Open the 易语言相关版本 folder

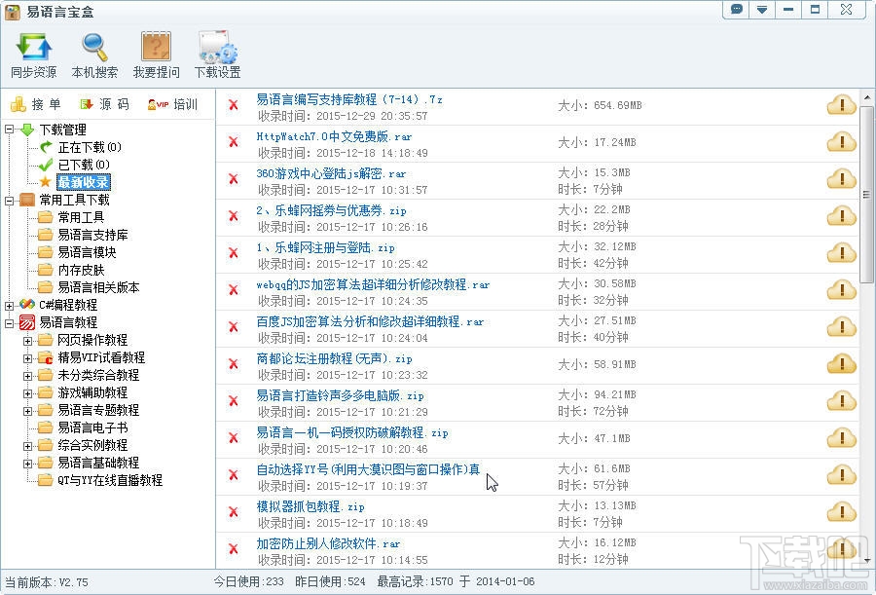pyautogui.click(x=98, y=287)
